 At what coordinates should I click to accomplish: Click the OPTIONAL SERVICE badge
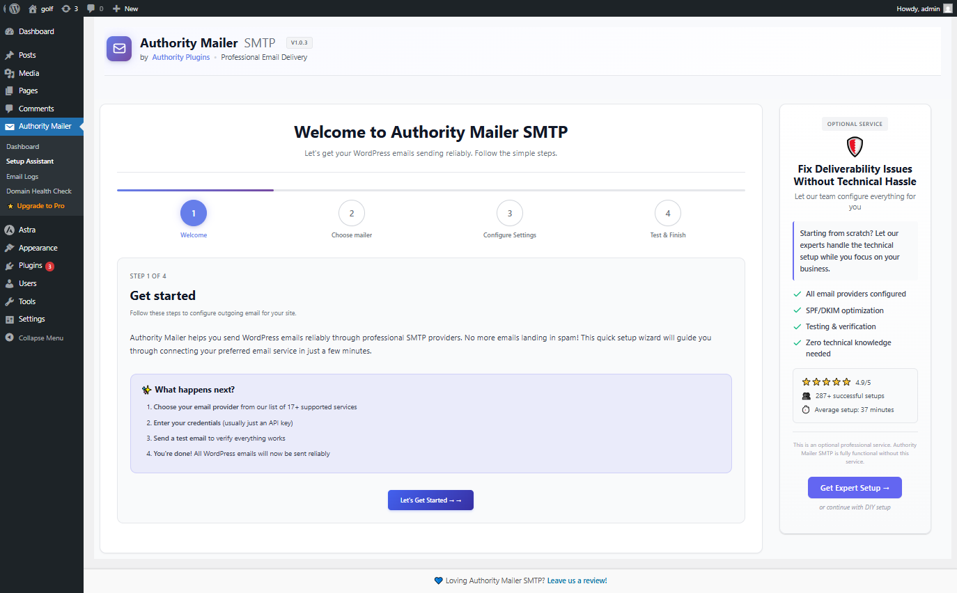click(x=855, y=124)
